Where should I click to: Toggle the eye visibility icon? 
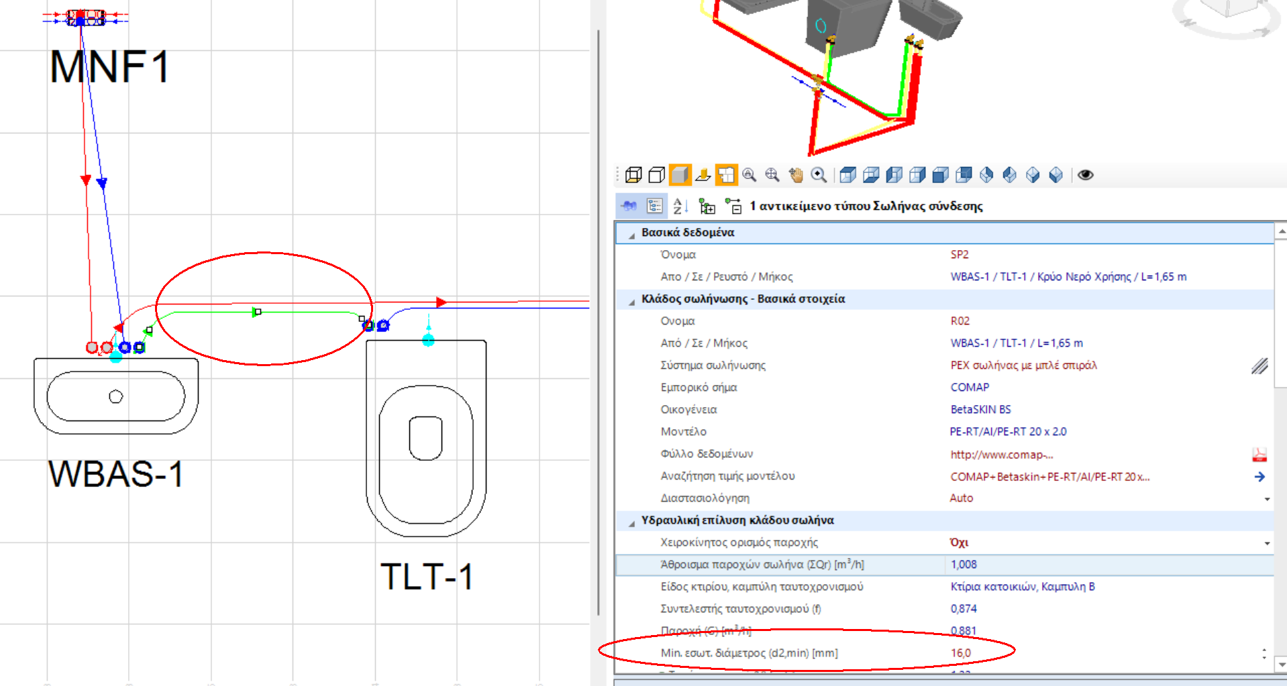1084,174
